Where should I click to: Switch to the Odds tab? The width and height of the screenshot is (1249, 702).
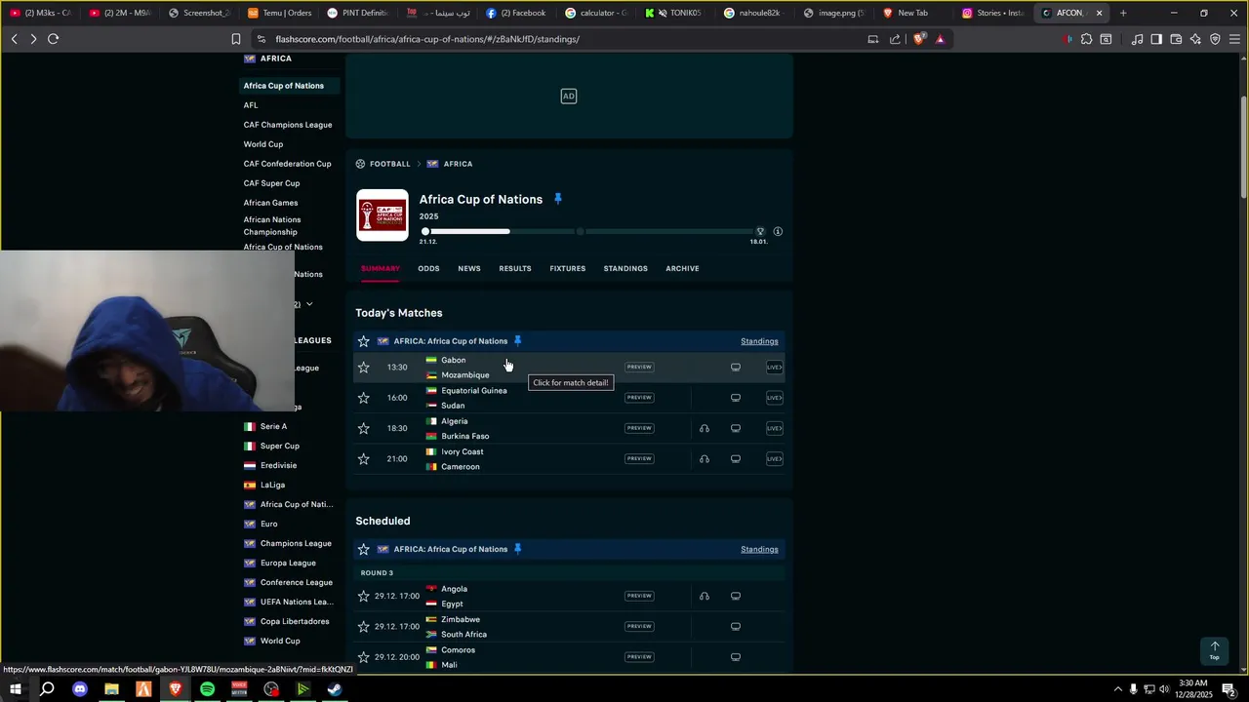428,268
